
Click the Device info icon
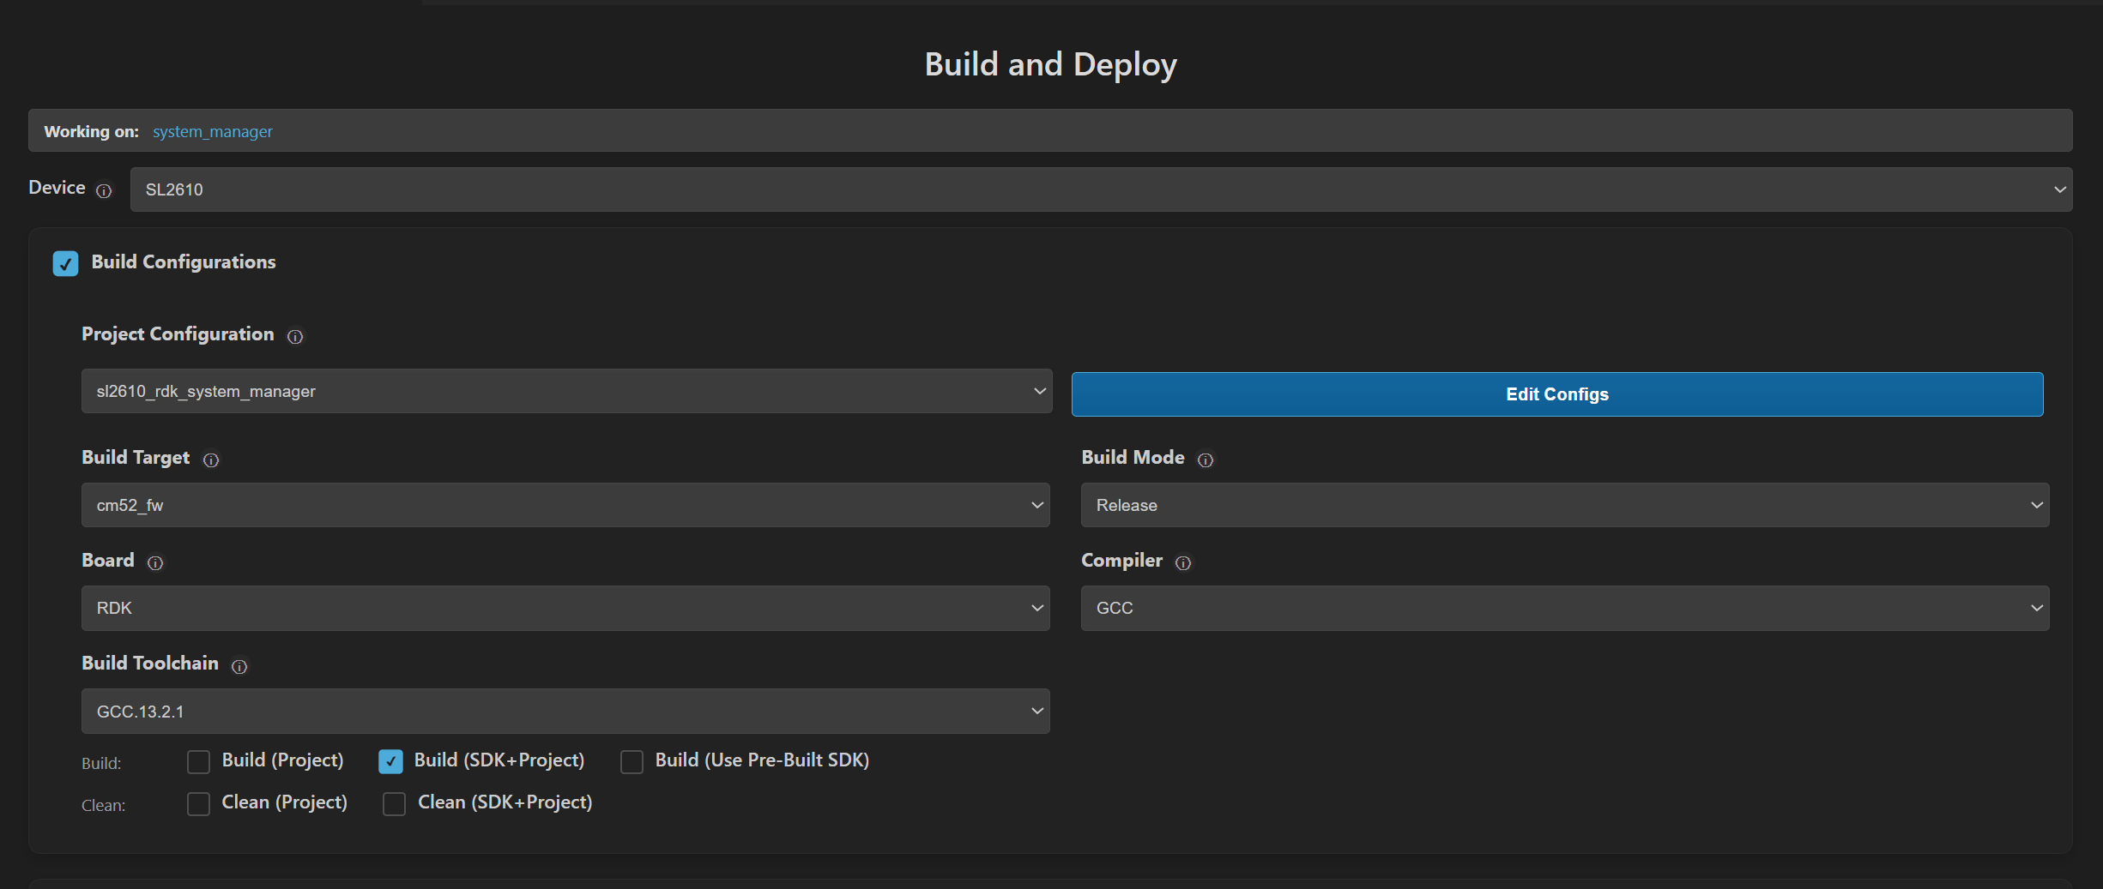pos(104,190)
